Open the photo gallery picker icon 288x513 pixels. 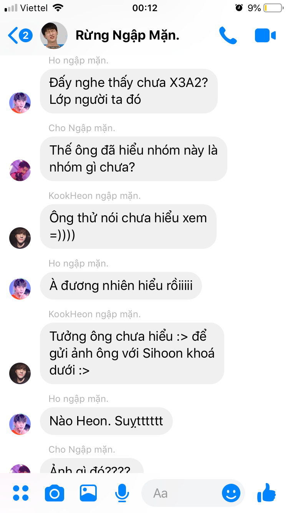88,493
